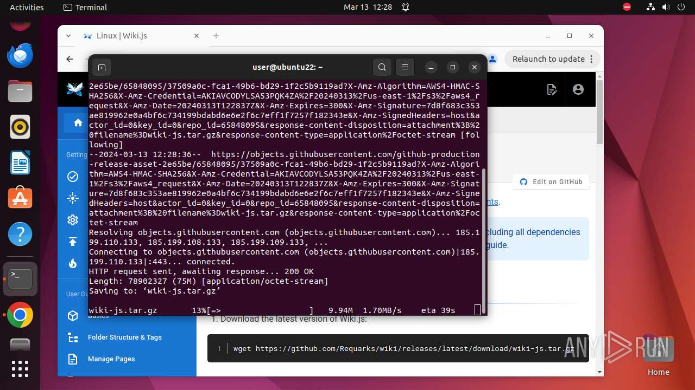695x390 pixels.
Task: Open the Help icon in the dock
Action: pos(20,235)
